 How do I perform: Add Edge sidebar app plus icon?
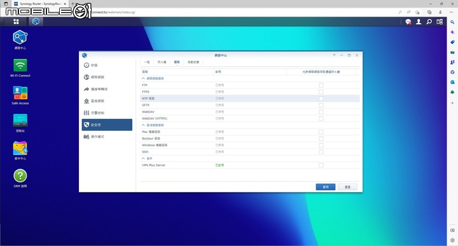point(452,103)
